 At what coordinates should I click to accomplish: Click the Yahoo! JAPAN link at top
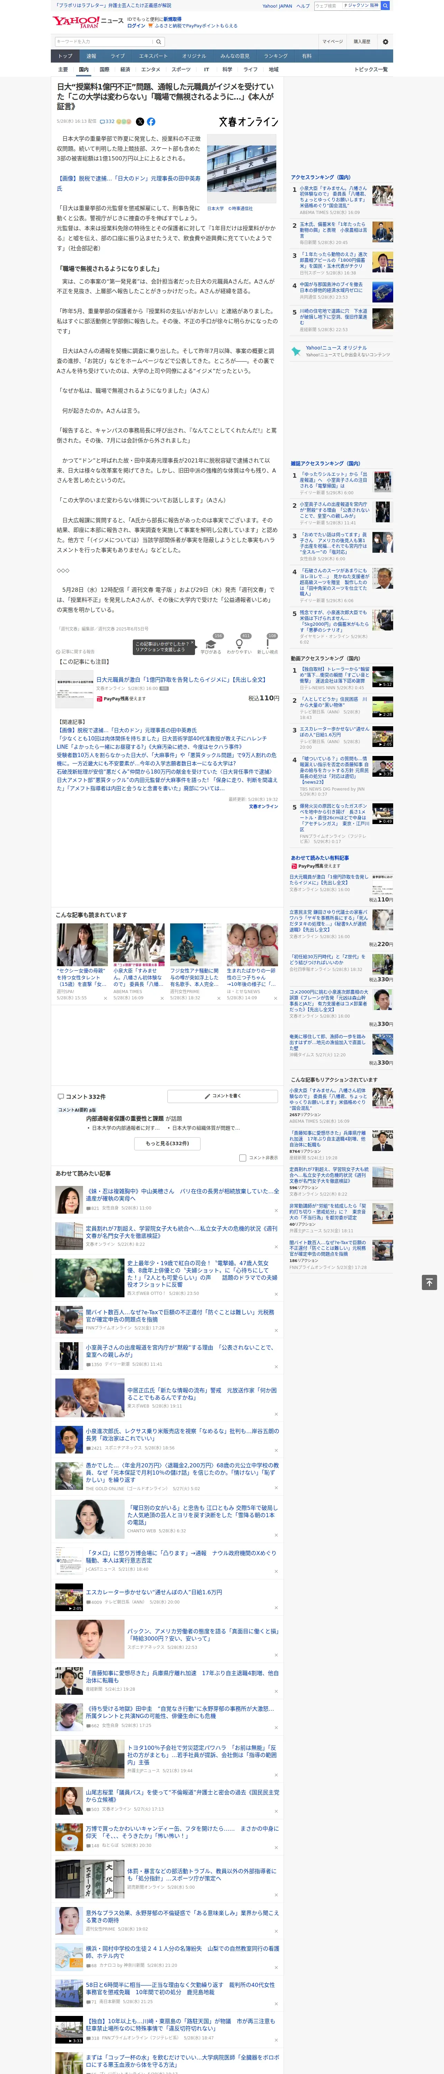point(277,6)
